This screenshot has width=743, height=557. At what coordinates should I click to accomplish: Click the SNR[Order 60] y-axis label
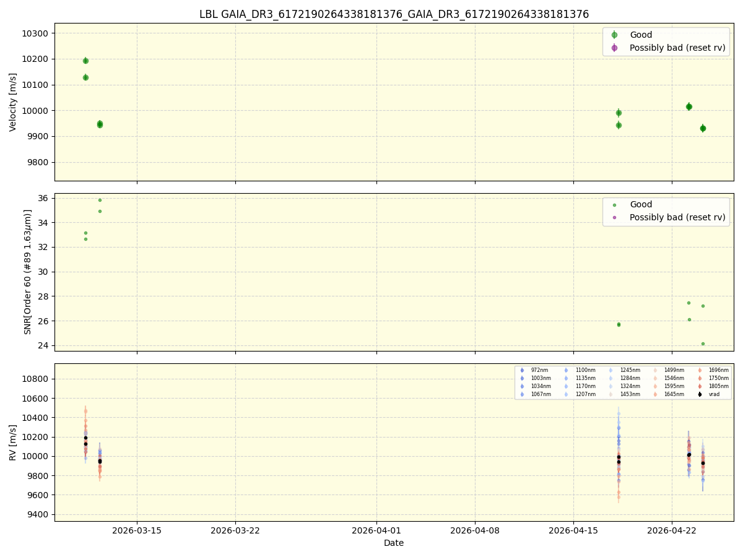click(27, 272)
